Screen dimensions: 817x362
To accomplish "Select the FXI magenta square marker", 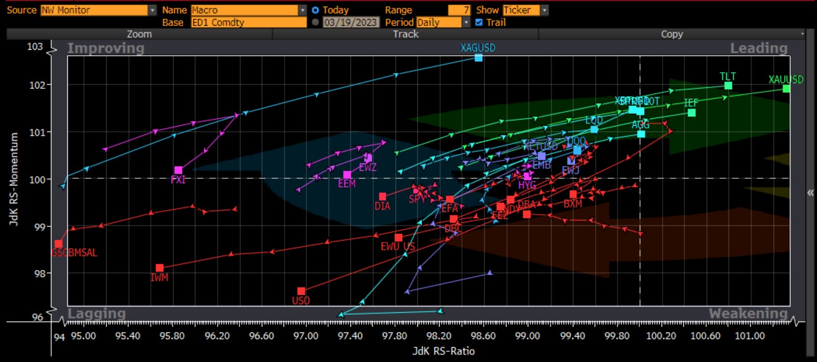I will tap(178, 170).
